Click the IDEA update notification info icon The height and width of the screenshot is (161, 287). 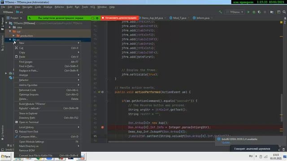click(x=218, y=139)
